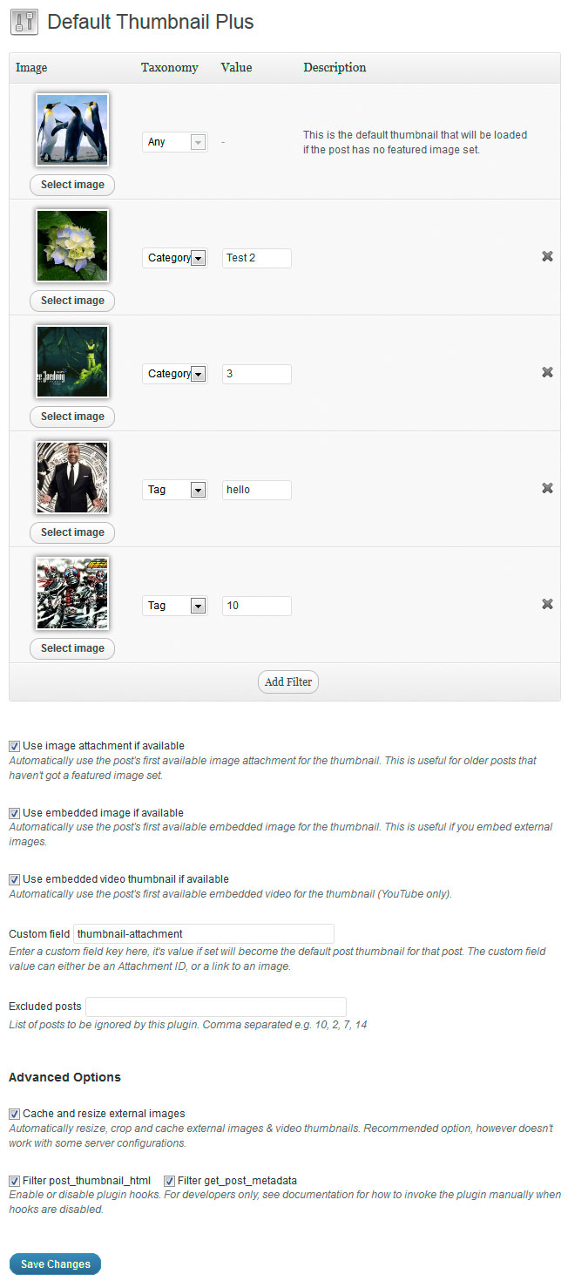The image size is (568, 1288).
Task: Click the Advanced Options heading
Action: tap(64, 1077)
